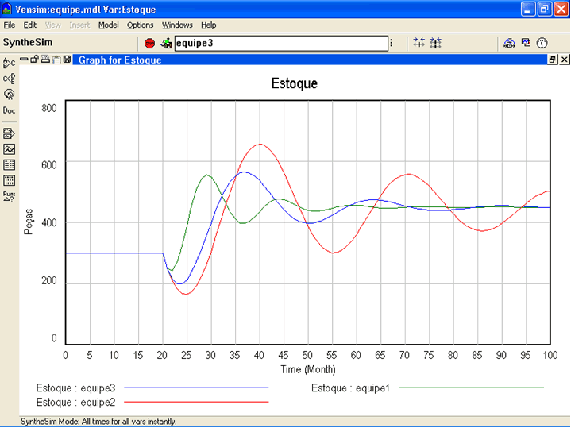The width and height of the screenshot is (571, 428).
Task: Close the Graph for Estoque window
Action: click(564, 60)
